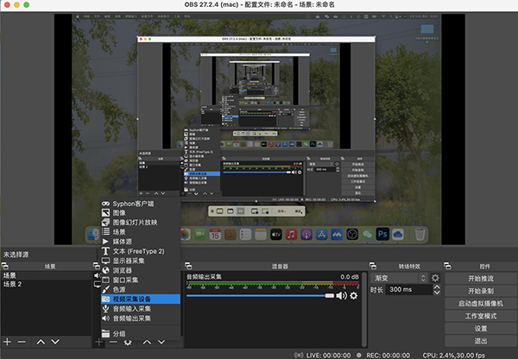518x359 pixels.
Task: Remove selected scene with minus icon
Action: click(22, 342)
